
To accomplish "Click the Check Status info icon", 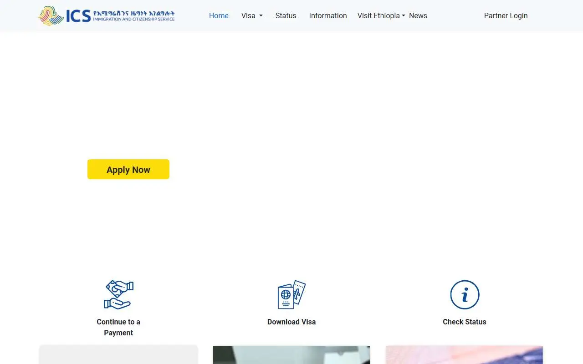I will coord(465,295).
